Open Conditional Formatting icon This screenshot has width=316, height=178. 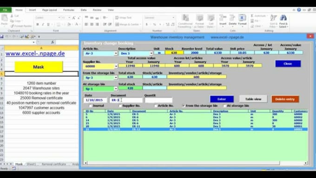(185, 18)
